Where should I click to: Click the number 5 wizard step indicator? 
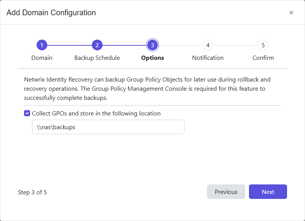click(x=263, y=45)
